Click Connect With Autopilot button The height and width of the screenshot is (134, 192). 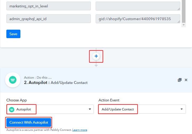coord(29,122)
